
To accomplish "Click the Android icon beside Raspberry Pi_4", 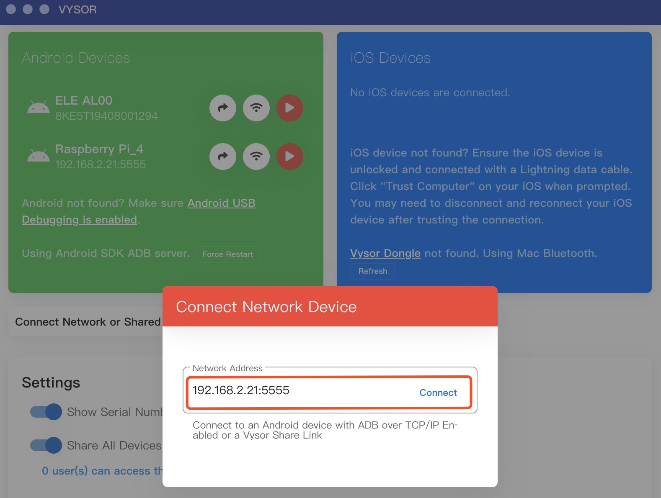I will [38, 156].
